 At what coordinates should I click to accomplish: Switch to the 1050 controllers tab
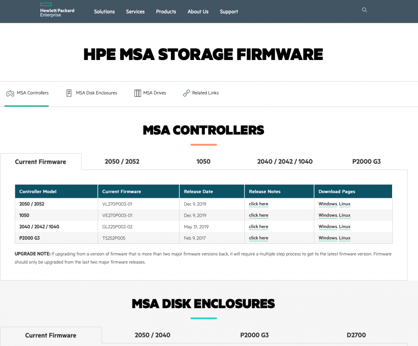203,161
